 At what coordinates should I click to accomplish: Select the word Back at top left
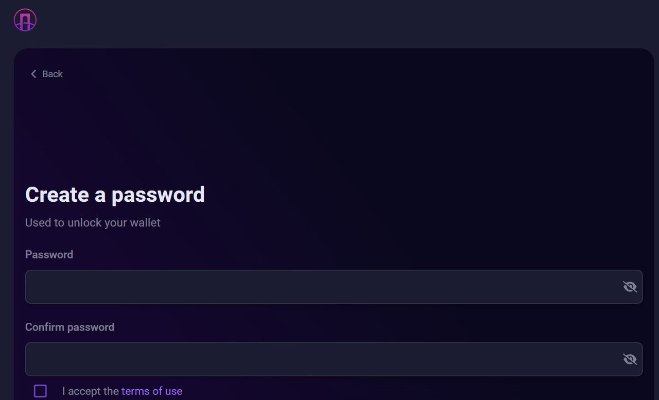coord(53,74)
